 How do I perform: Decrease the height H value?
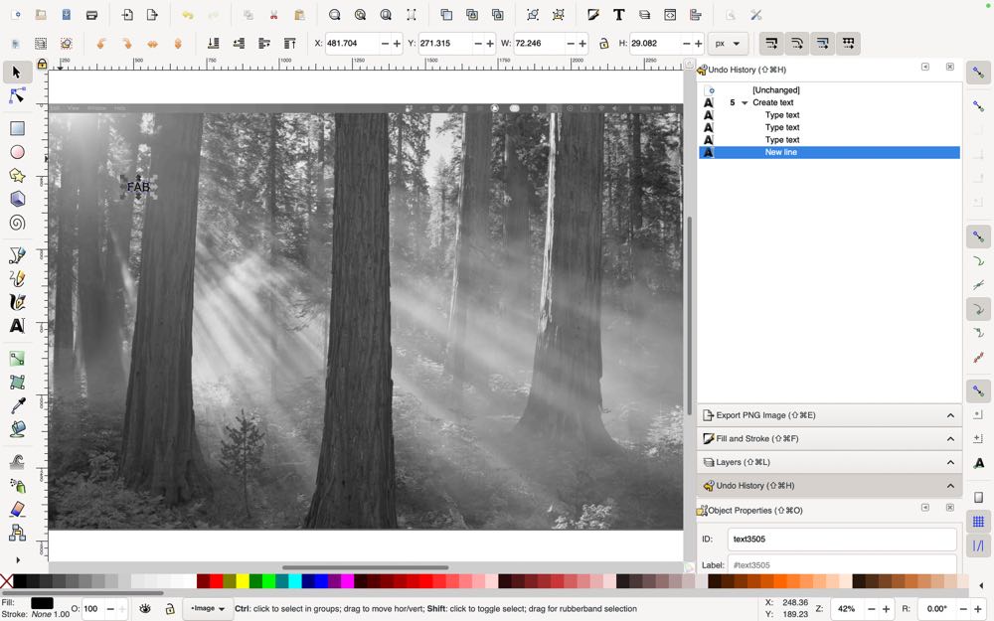tap(687, 43)
